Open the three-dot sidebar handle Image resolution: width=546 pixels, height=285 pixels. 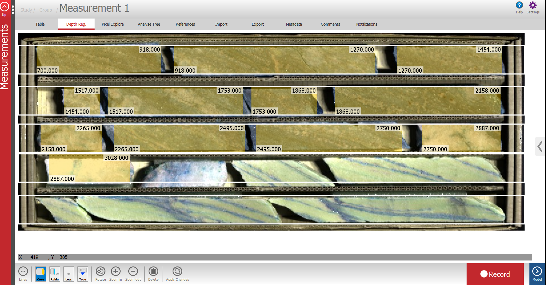tap(12, 10)
